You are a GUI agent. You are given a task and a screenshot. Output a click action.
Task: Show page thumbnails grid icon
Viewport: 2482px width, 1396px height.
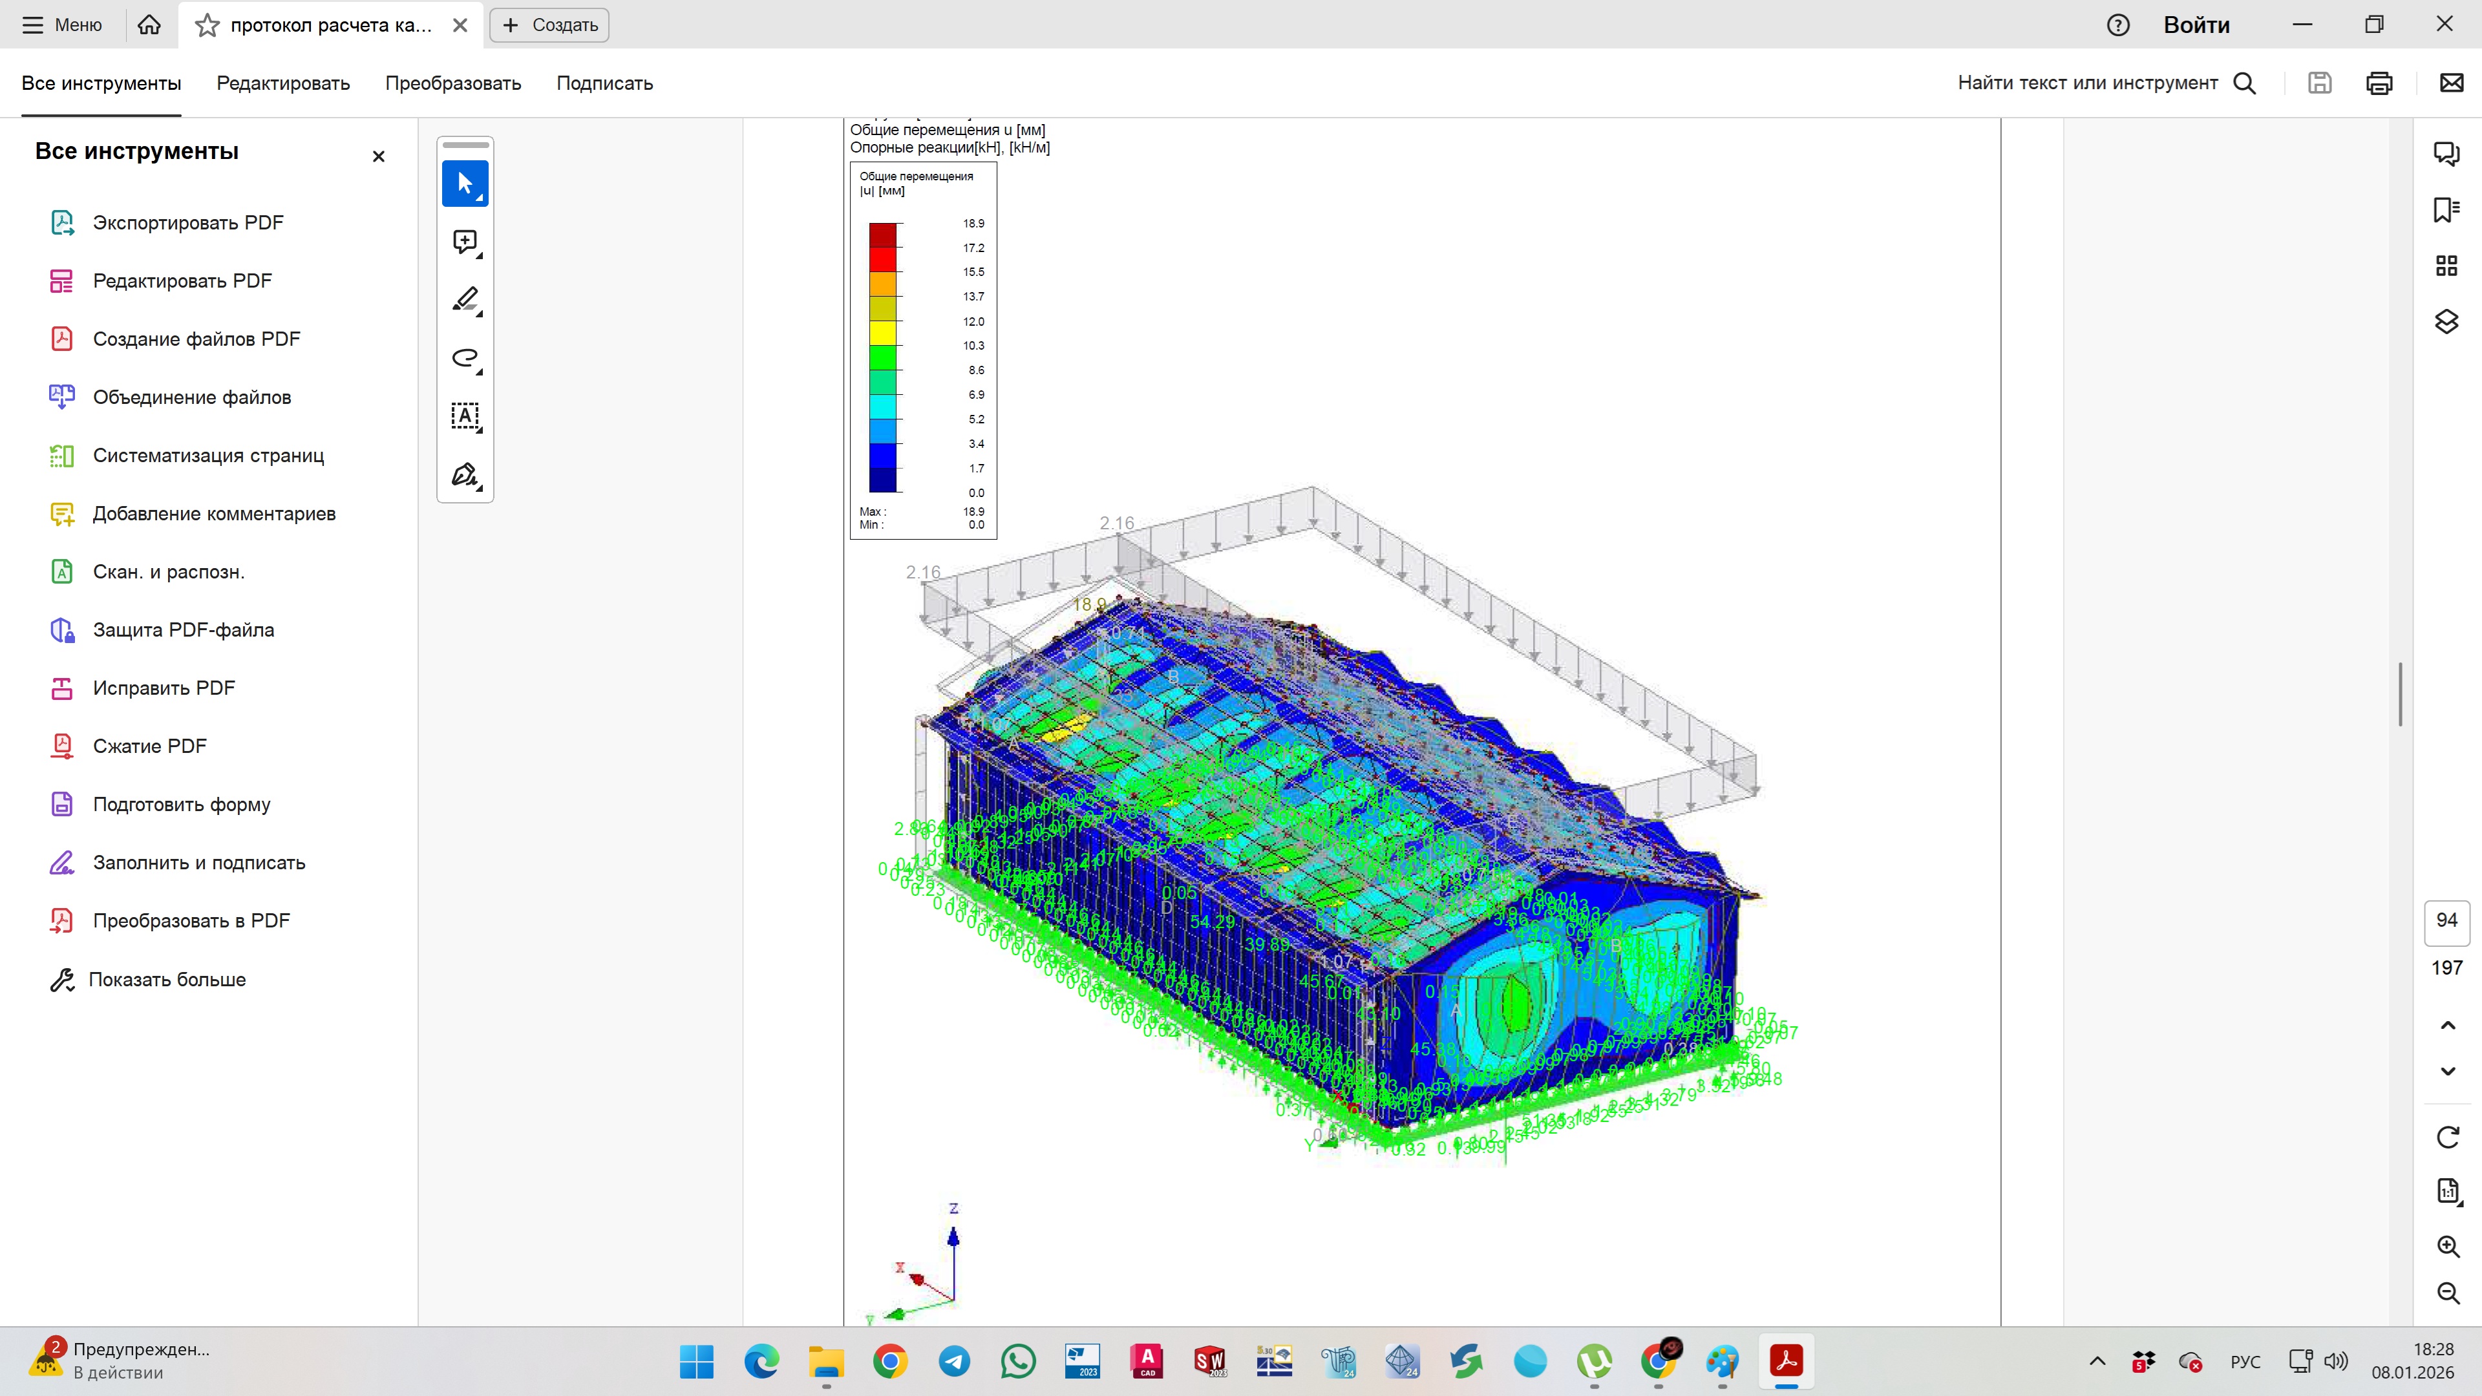pos(2445,265)
